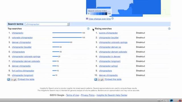Open Insights for Search Help Center link
182x102 pixels.
pos(112,95)
